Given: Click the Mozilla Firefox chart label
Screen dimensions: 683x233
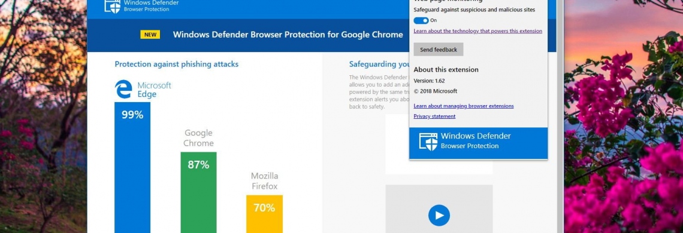Looking at the screenshot, I should (264, 181).
